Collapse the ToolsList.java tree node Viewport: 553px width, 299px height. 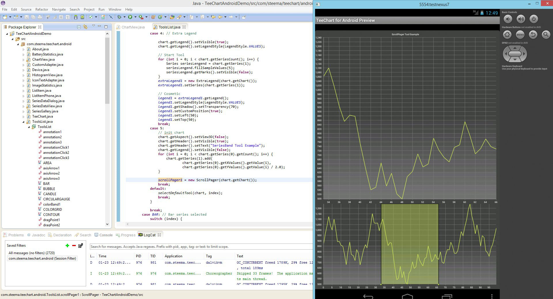(x=24, y=122)
